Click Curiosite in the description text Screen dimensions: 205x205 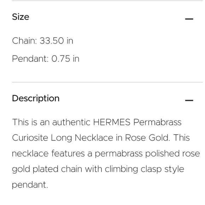point(30,138)
